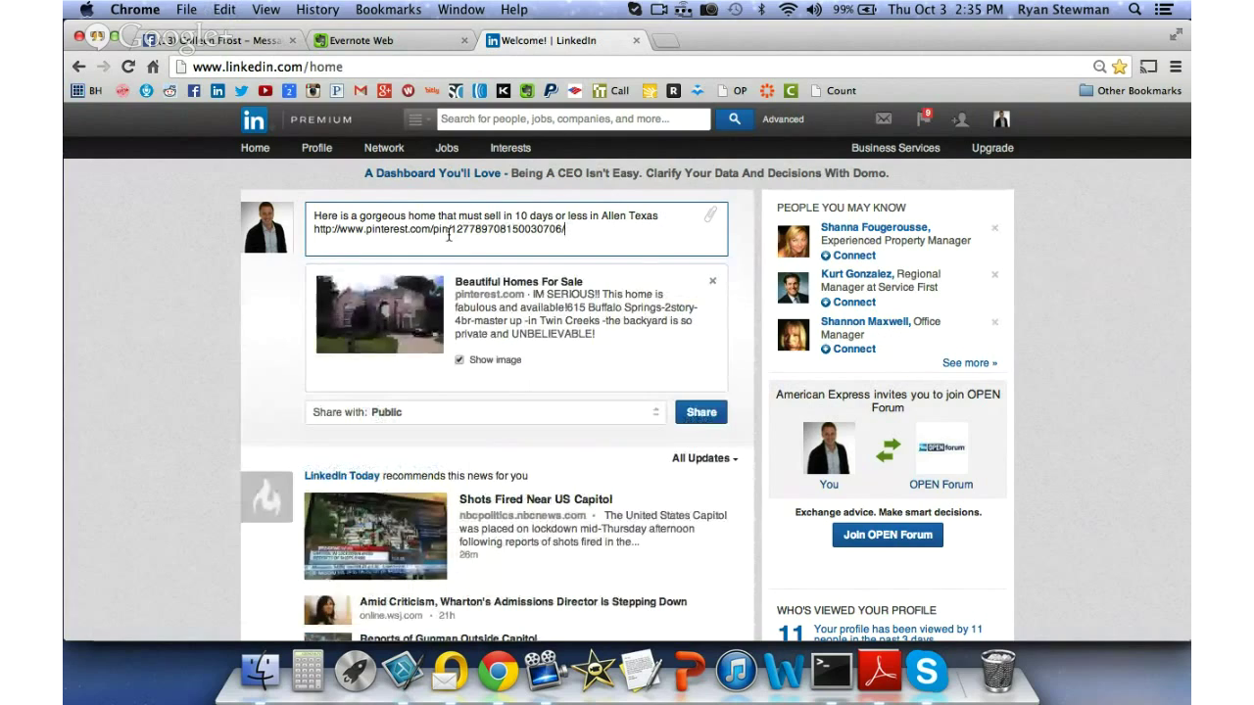Click LinkedIn search input field
1254x705 pixels.
coord(573,119)
